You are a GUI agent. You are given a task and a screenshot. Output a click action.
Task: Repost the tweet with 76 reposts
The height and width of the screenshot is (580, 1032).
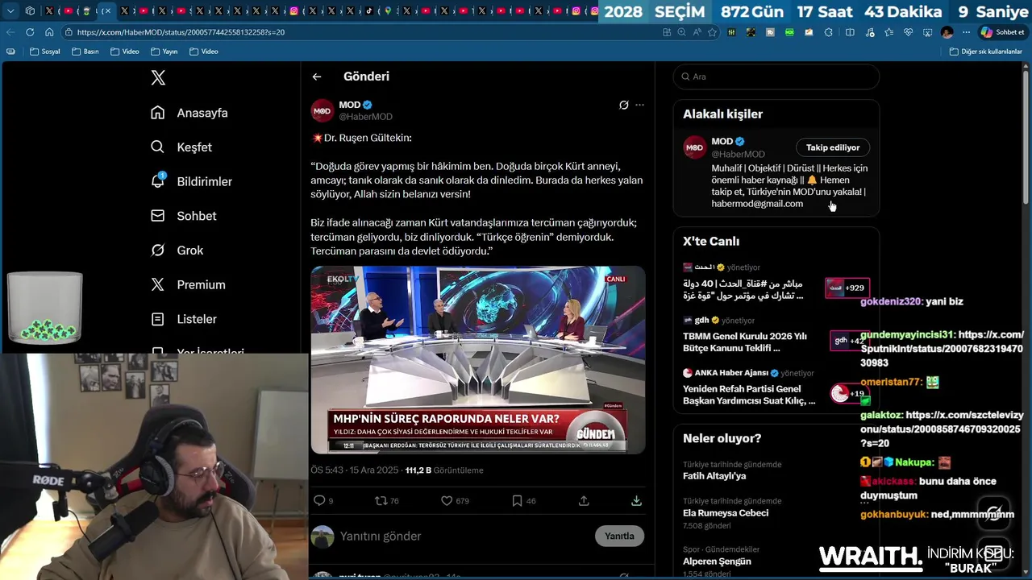[387, 500]
